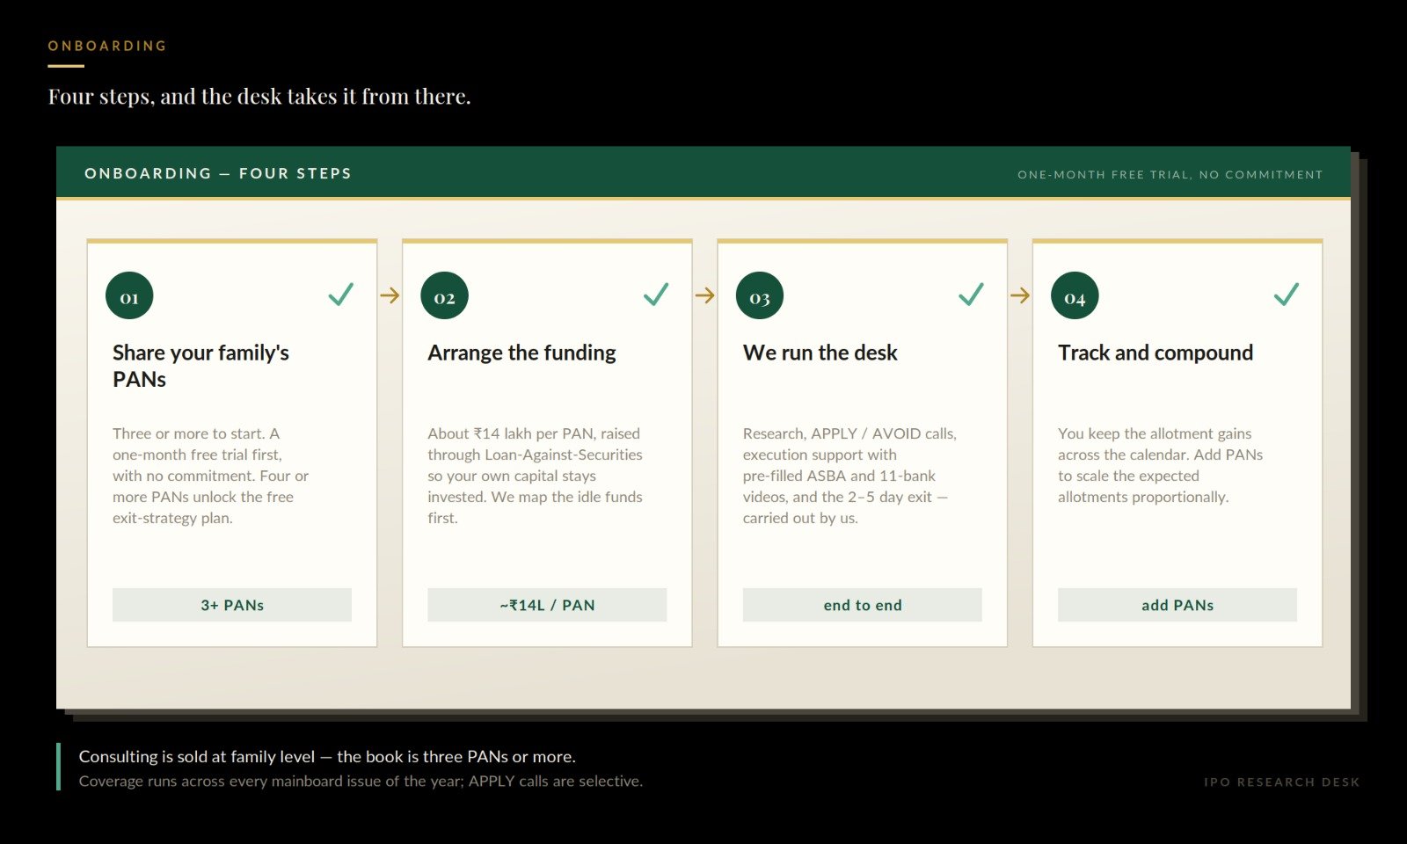This screenshot has height=844, width=1407.
Task: Click the step 03 numbered circle
Action: [x=760, y=296]
